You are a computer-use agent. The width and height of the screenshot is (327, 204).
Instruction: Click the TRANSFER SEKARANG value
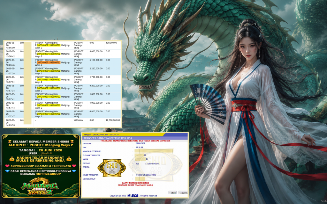point(146,175)
